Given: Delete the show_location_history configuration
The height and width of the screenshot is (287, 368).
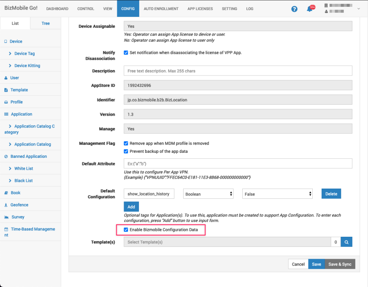Looking at the screenshot, I should pos(331,194).
